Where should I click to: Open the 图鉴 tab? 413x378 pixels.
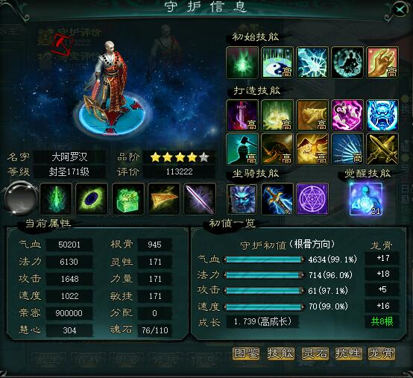246,353
